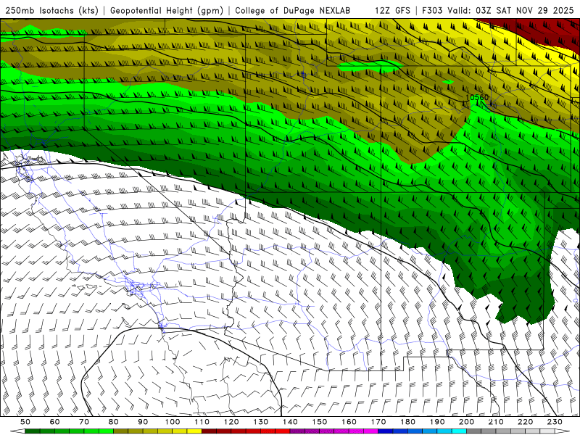Click the left arrow end of the color bar
Screen dimensions: 580x435
[17, 431]
